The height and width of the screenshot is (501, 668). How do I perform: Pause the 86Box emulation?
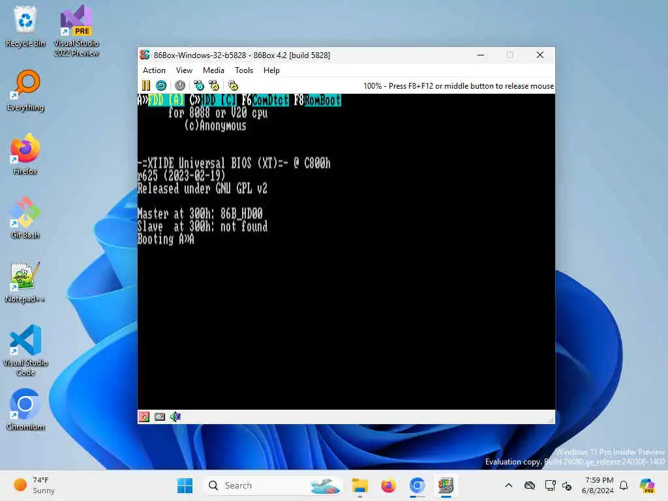(x=146, y=85)
